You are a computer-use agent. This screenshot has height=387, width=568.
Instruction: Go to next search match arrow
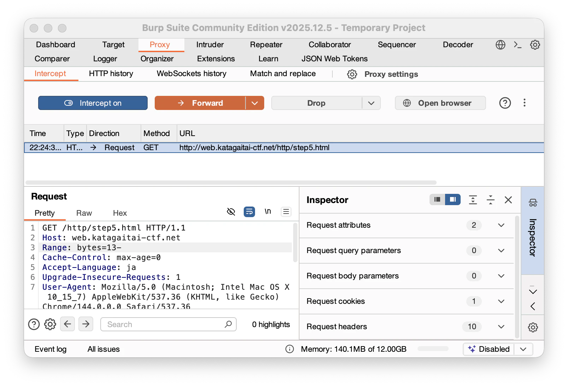click(x=86, y=324)
